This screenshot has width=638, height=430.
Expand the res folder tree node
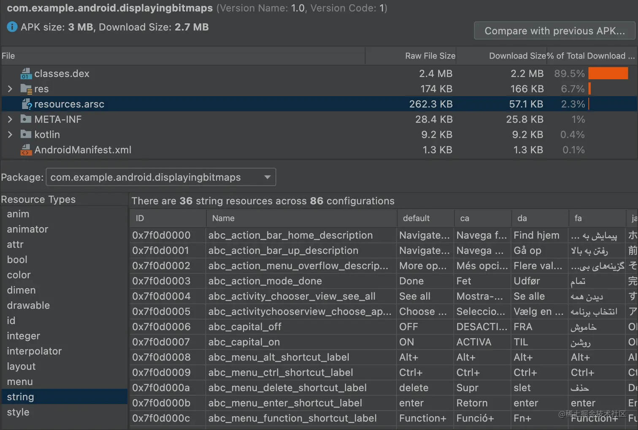click(10, 89)
